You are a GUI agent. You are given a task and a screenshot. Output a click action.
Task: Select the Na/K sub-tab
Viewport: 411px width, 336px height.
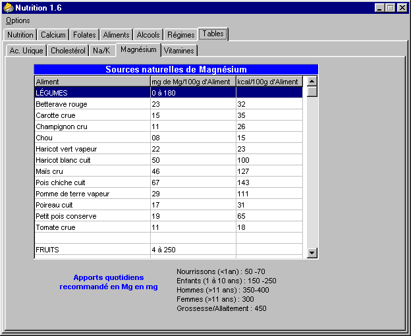(101, 50)
